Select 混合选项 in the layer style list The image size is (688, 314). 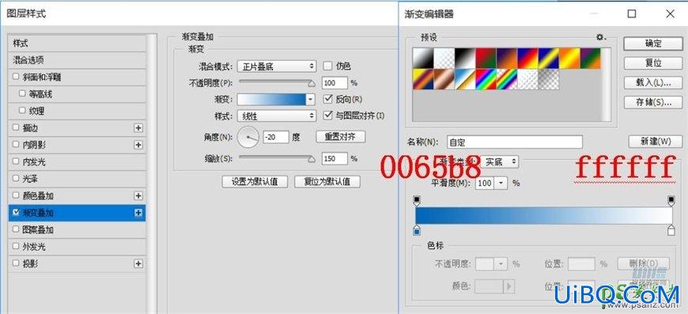[77, 60]
